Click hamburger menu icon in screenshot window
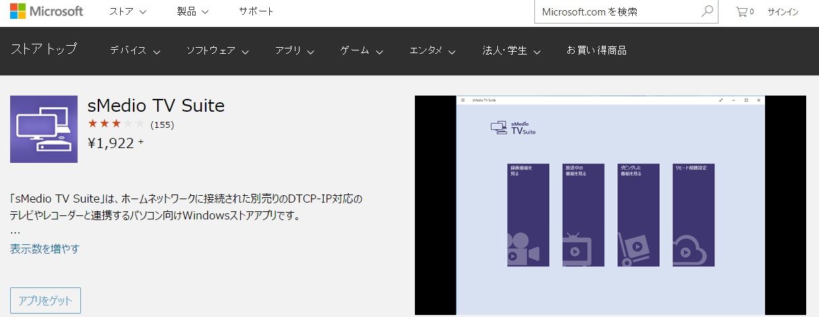Screen dimensions: 819x317 click(x=463, y=100)
